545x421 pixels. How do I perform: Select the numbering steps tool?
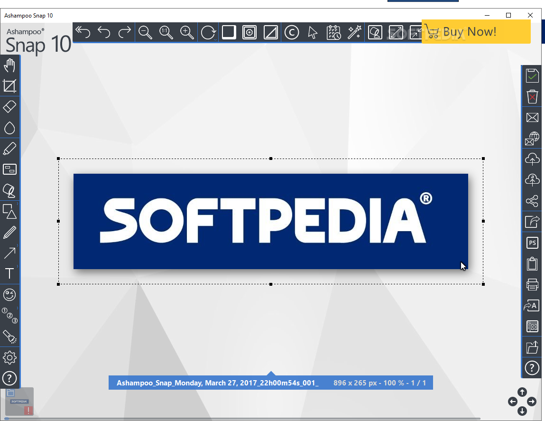(9, 316)
